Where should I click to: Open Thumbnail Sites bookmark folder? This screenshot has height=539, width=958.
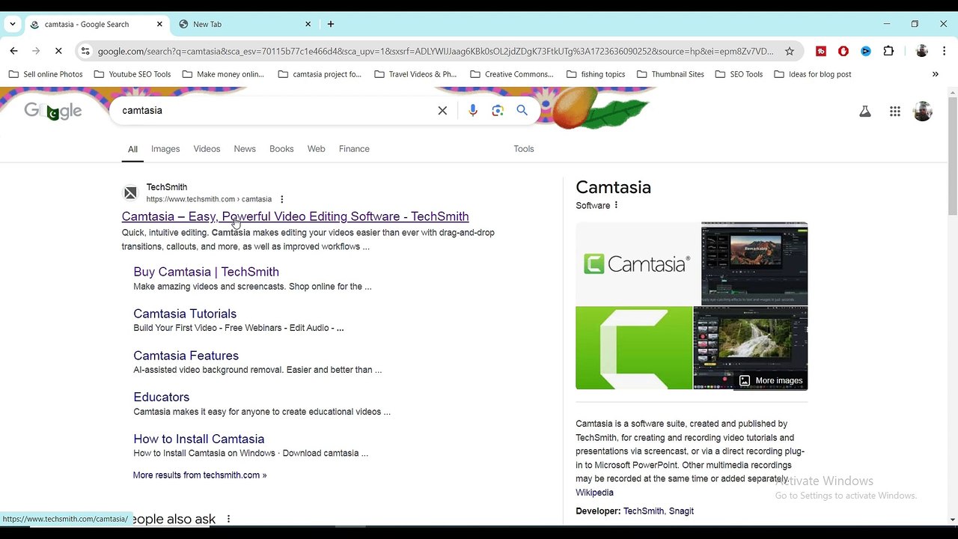(670, 74)
